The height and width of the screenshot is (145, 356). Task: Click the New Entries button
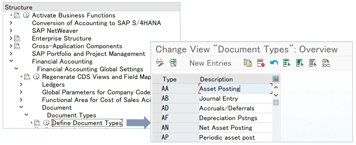(x=210, y=63)
